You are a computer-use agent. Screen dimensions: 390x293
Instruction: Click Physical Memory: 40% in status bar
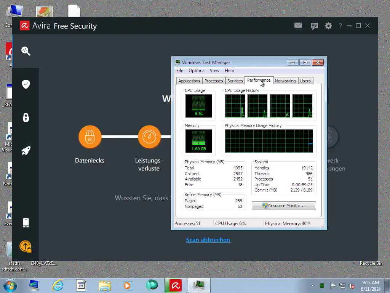(x=288, y=224)
